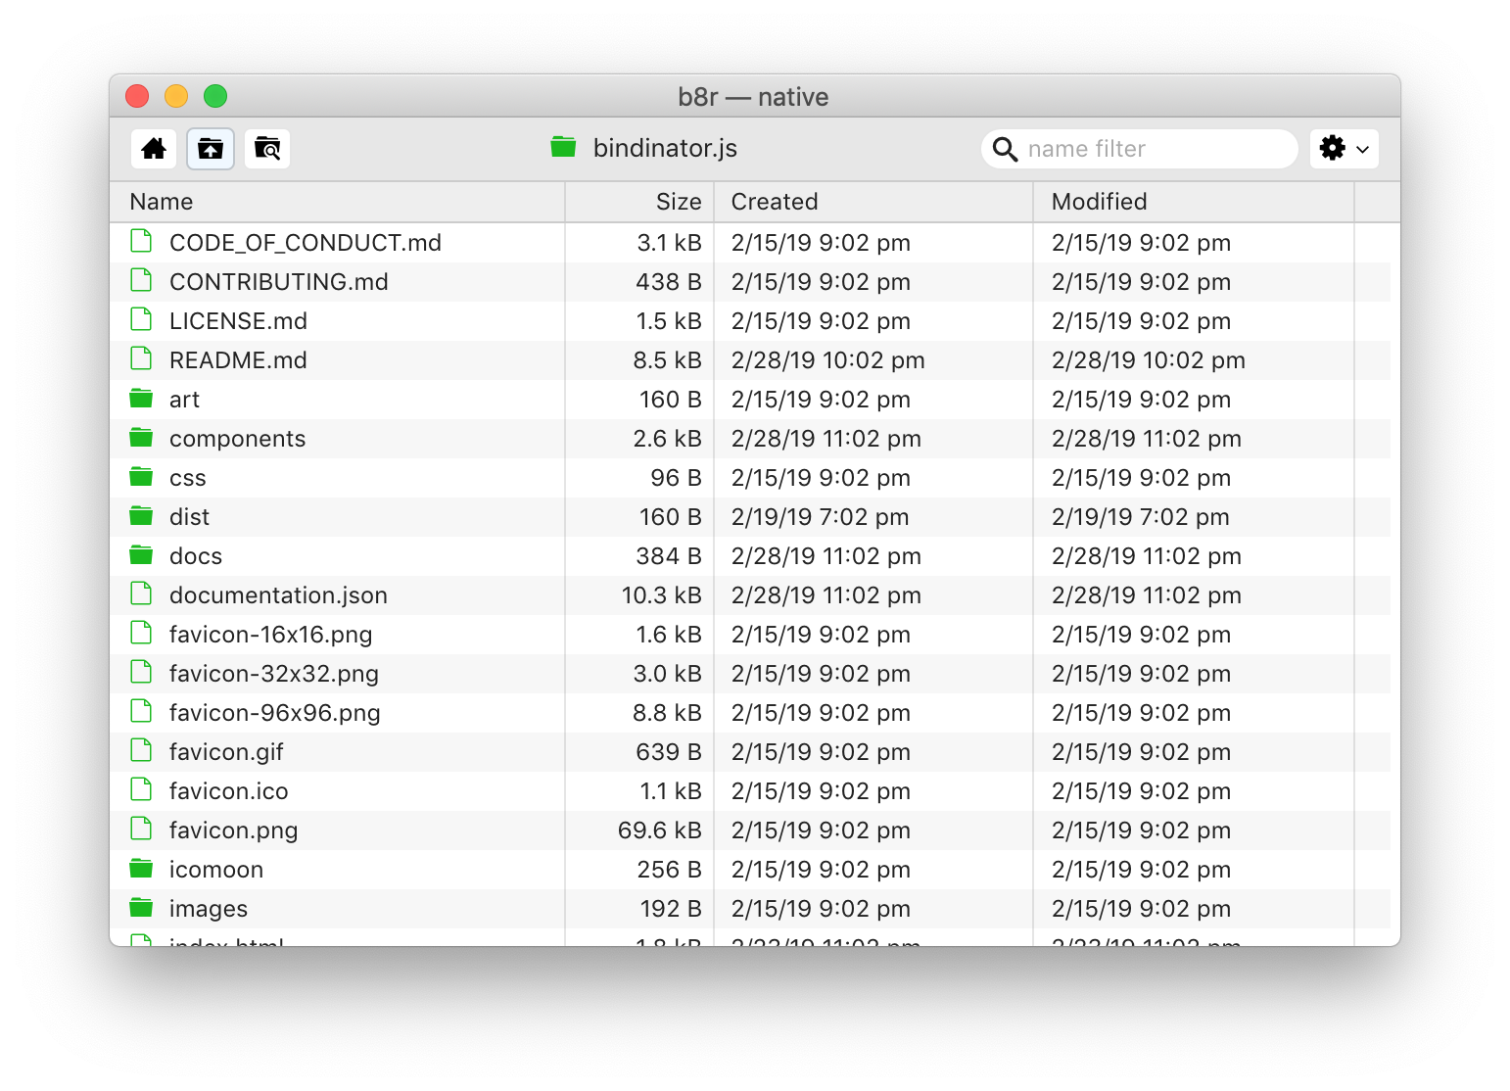Select the LICENSE.md name
The image size is (1510, 1091).
click(238, 321)
